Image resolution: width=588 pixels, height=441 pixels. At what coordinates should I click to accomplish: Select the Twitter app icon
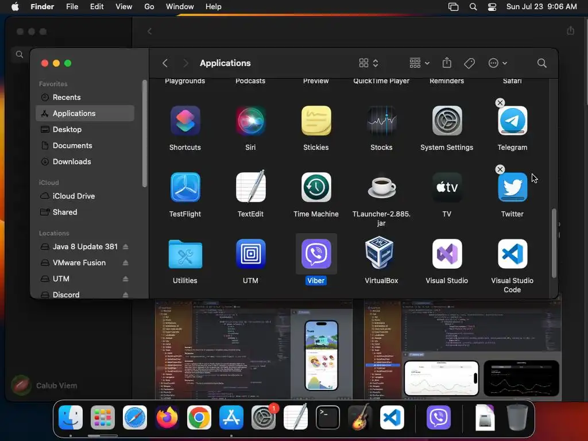click(x=512, y=187)
